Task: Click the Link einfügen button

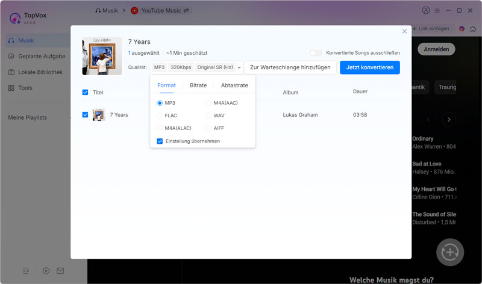Action: [x=431, y=28]
